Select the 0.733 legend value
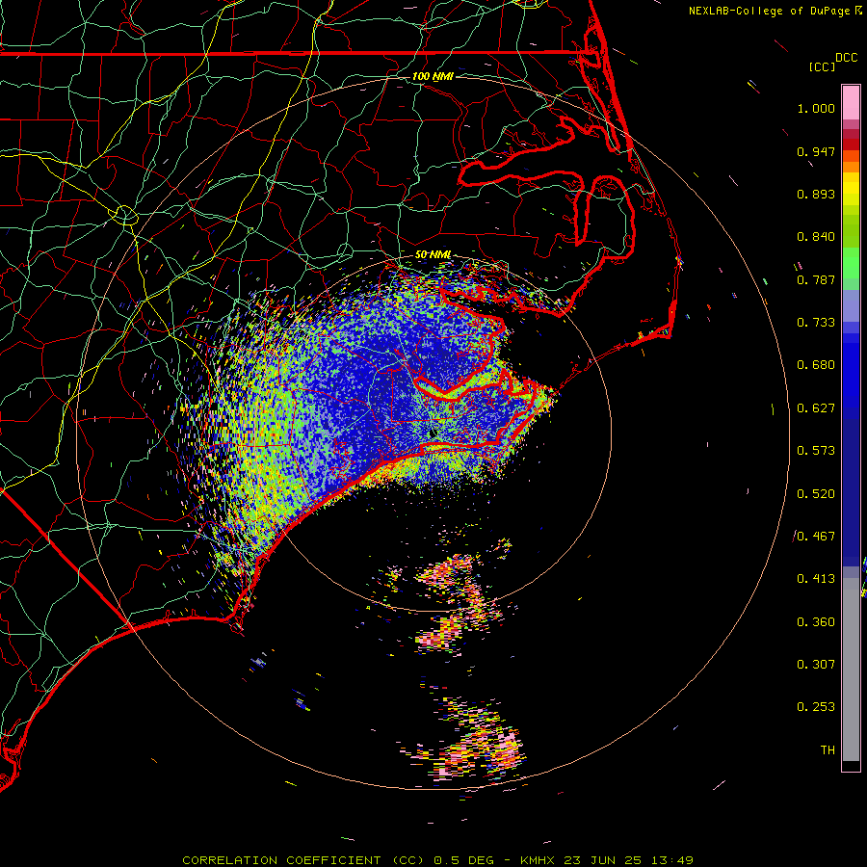Image resolution: width=867 pixels, height=867 pixels. 816,323
